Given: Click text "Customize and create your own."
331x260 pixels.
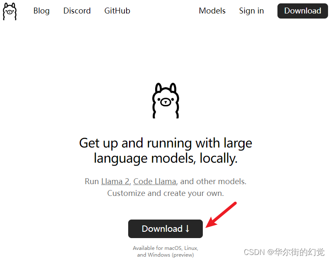Looking at the screenshot, I should pos(165,193).
